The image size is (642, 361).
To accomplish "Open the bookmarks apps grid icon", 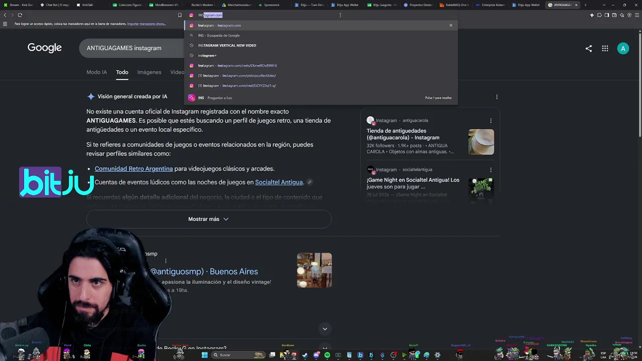I will click(x=5, y=24).
